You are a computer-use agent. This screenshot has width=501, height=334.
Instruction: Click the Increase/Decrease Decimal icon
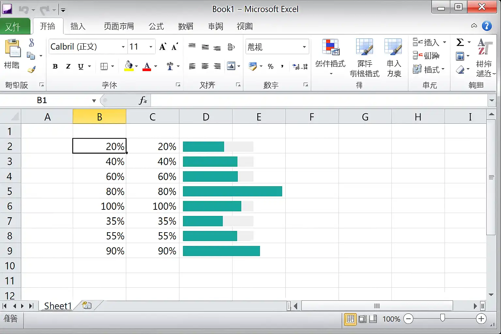[300, 66]
